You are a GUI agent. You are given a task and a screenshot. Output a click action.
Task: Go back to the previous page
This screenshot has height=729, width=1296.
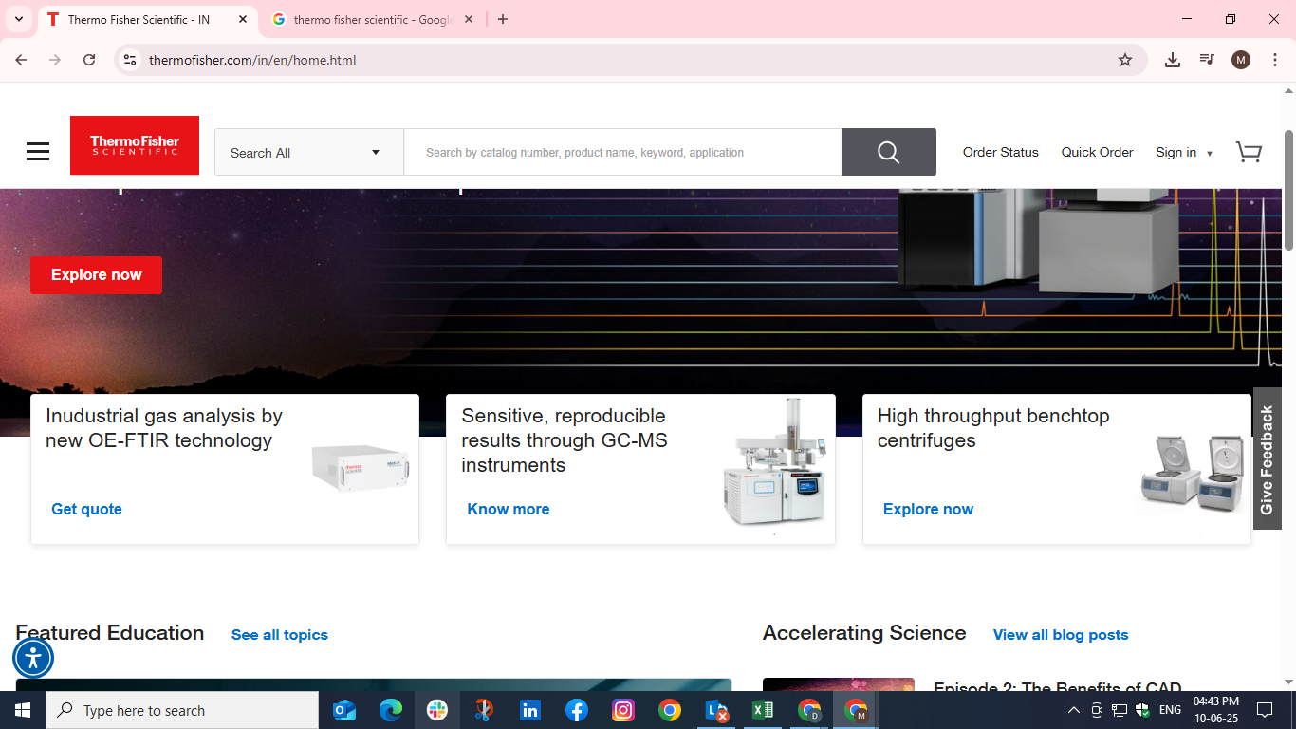click(x=21, y=60)
